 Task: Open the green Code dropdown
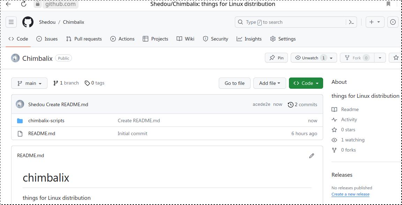click(x=306, y=83)
